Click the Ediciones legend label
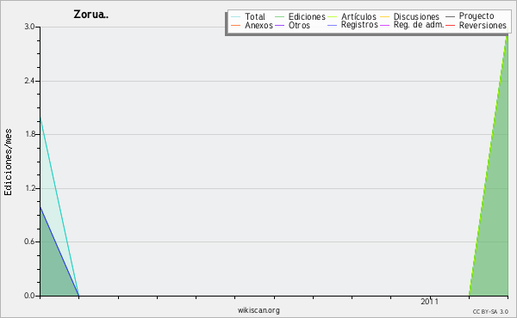Image resolution: width=517 pixels, height=318 pixels. pos(307,16)
